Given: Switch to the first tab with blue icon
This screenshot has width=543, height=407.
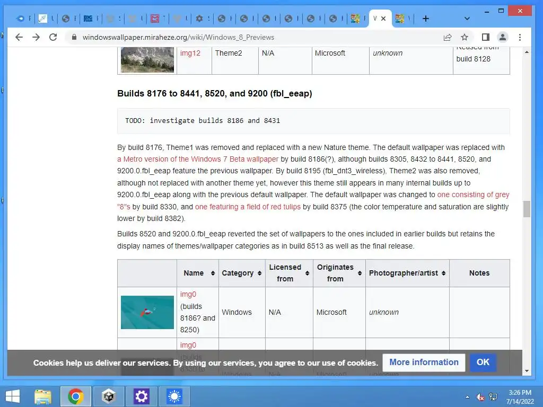Looking at the screenshot, I should [x=23, y=19].
